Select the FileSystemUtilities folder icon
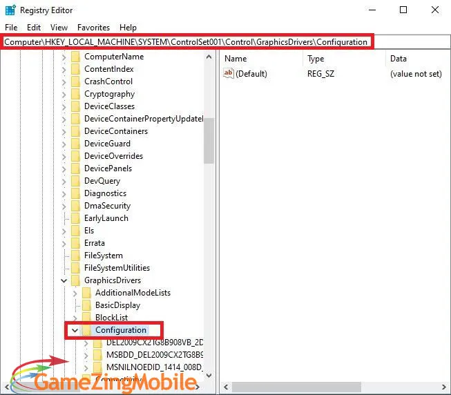The width and height of the screenshot is (451, 395). (x=75, y=268)
